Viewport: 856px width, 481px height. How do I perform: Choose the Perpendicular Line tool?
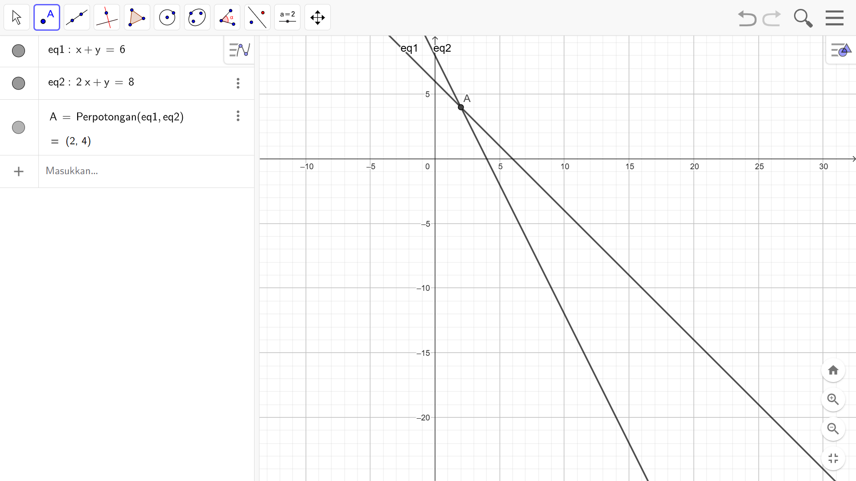tap(107, 18)
